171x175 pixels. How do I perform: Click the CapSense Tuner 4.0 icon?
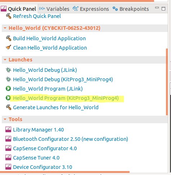tap(8, 157)
